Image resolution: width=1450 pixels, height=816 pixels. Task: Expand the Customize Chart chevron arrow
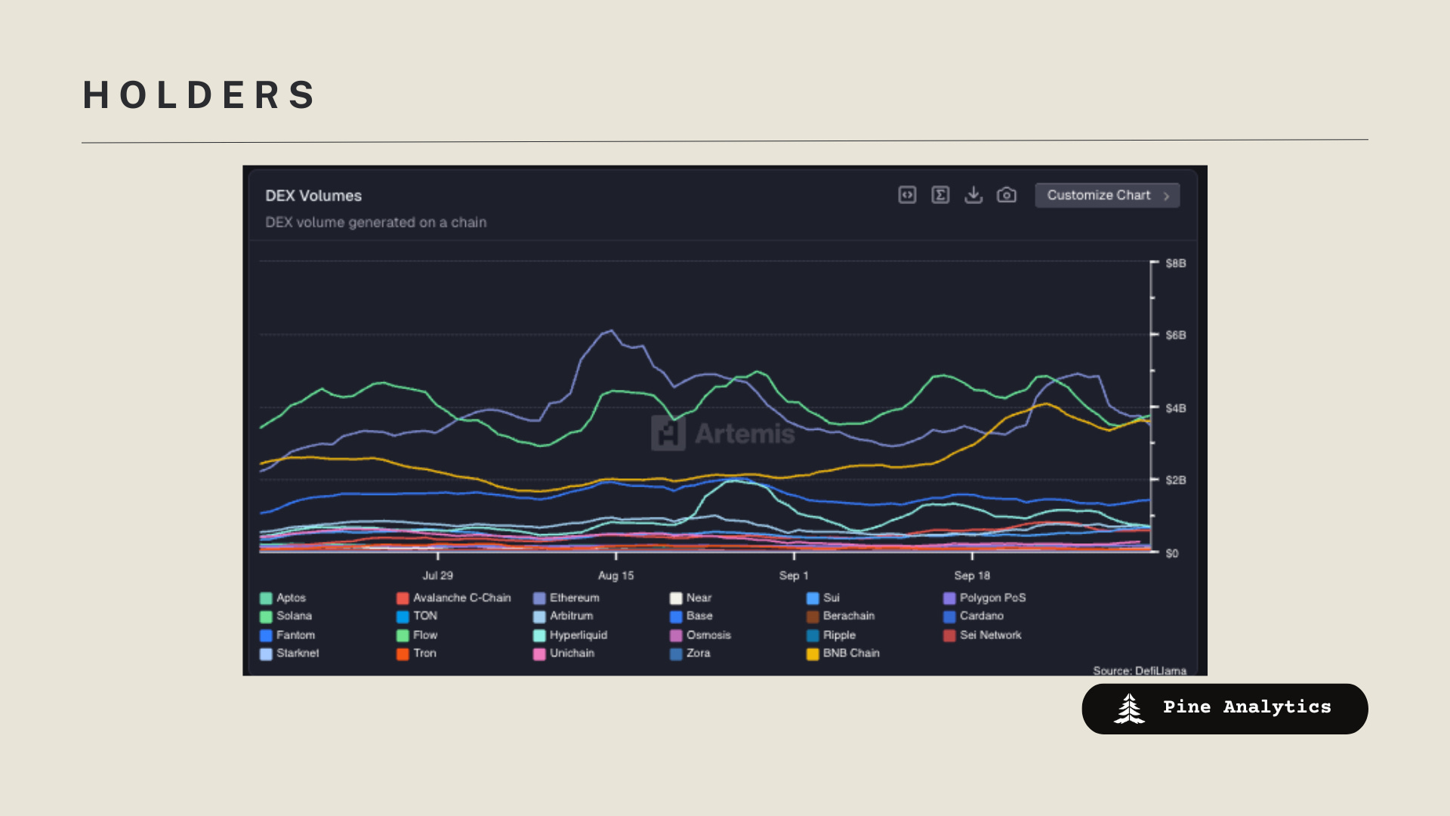pyautogui.click(x=1167, y=196)
